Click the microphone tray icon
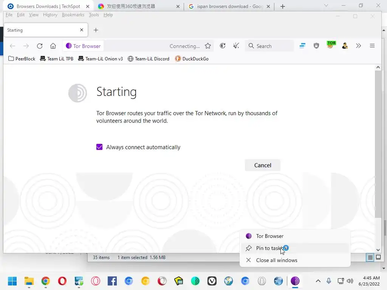 [329, 281]
